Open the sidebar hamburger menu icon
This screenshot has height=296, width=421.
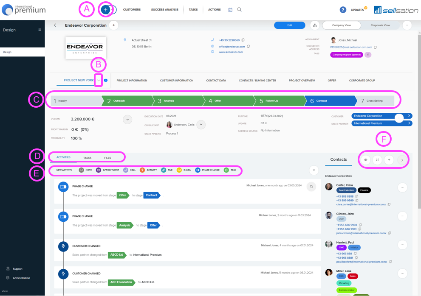pyautogui.click(x=40, y=30)
